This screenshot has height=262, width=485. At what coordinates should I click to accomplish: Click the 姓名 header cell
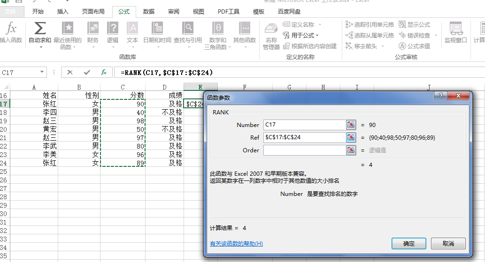[x=34, y=95]
